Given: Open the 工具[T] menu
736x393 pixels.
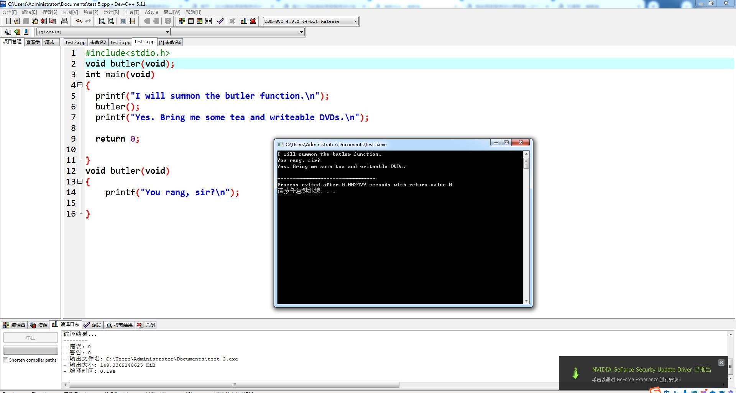Looking at the screenshot, I should (132, 12).
